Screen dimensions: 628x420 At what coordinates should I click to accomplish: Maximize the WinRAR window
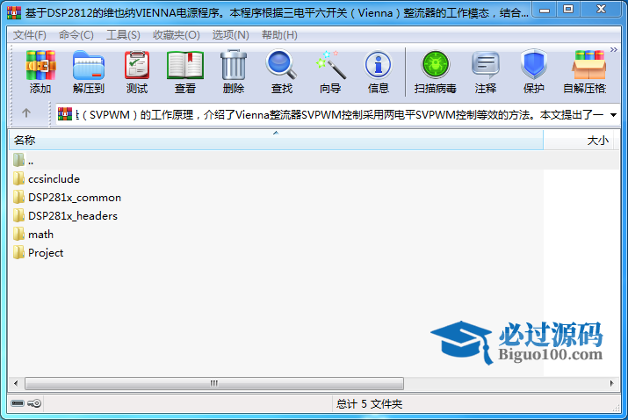568,10
